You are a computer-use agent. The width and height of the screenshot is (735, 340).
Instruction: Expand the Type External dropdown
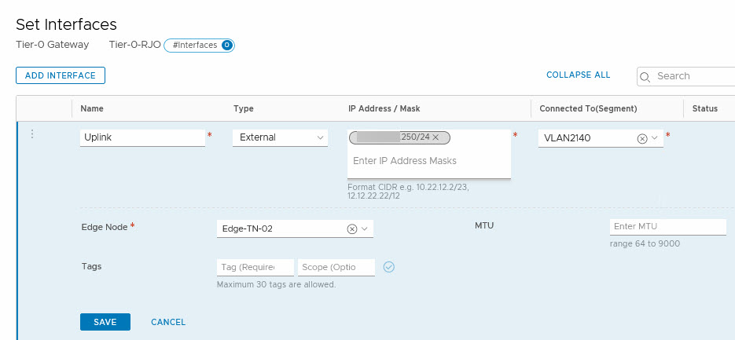(321, 137)
